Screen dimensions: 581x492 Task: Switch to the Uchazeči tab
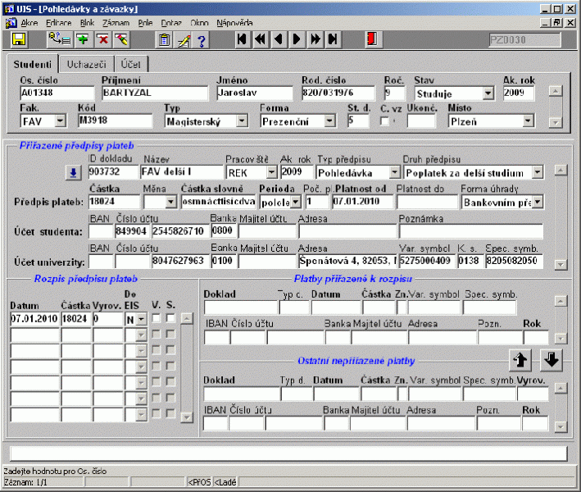[x=86, y=65]
